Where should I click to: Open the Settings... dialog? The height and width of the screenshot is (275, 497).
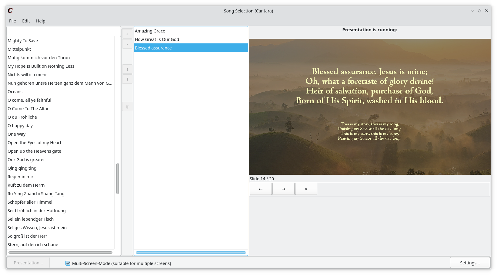(470, 263)
